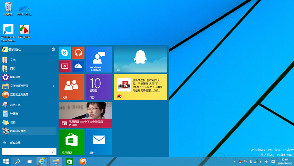The image size is (294, 166).
Task: Select the 2014-10-1... desktop file
Action: [24, 10]
